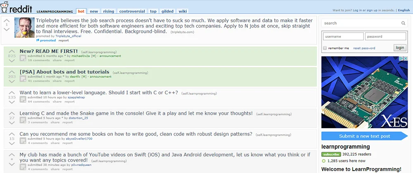Image resolution: width=413 pixels, height=173 pixels.
Task: Open the clean code books recommendation post
Action: point(136,134)
